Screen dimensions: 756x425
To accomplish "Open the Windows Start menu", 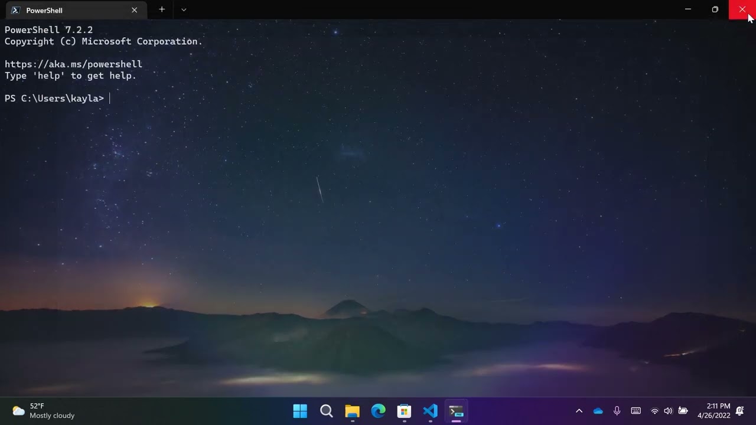I will 300,411.
